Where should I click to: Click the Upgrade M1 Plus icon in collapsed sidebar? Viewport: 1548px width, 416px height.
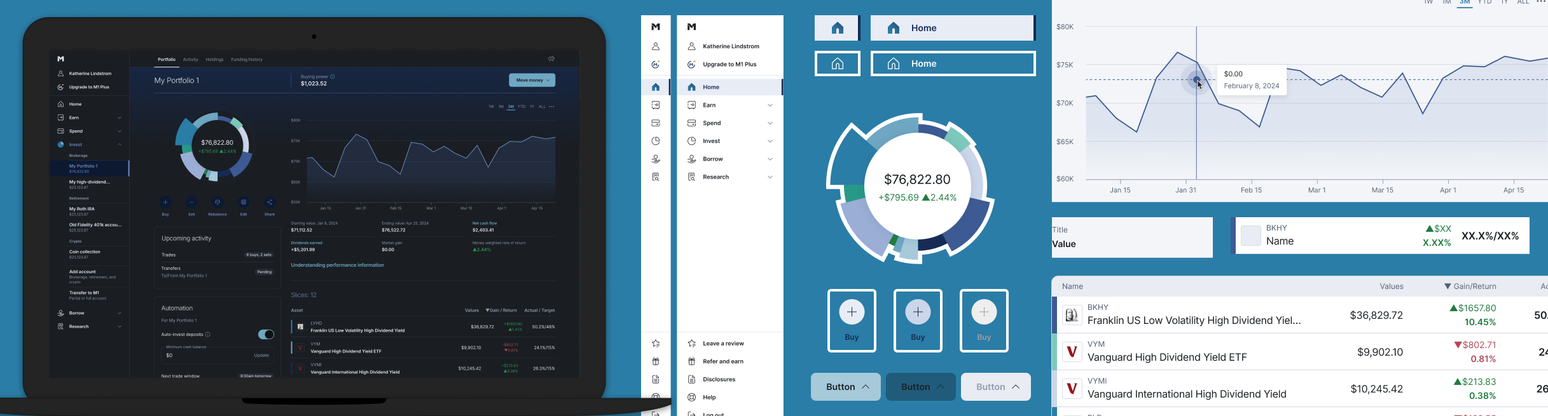click(x=656, y=64)
